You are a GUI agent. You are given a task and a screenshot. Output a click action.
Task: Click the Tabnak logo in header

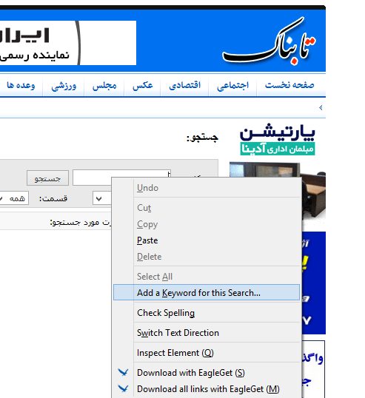pos(269,41)
